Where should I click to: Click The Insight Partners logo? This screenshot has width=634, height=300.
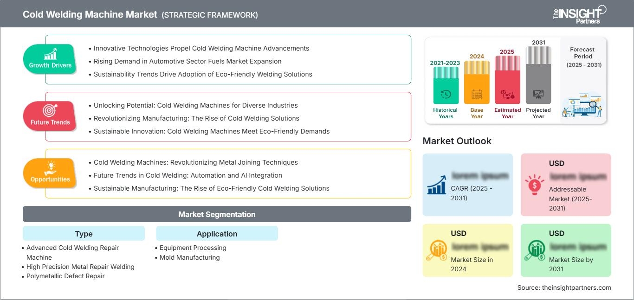[579, 14]
